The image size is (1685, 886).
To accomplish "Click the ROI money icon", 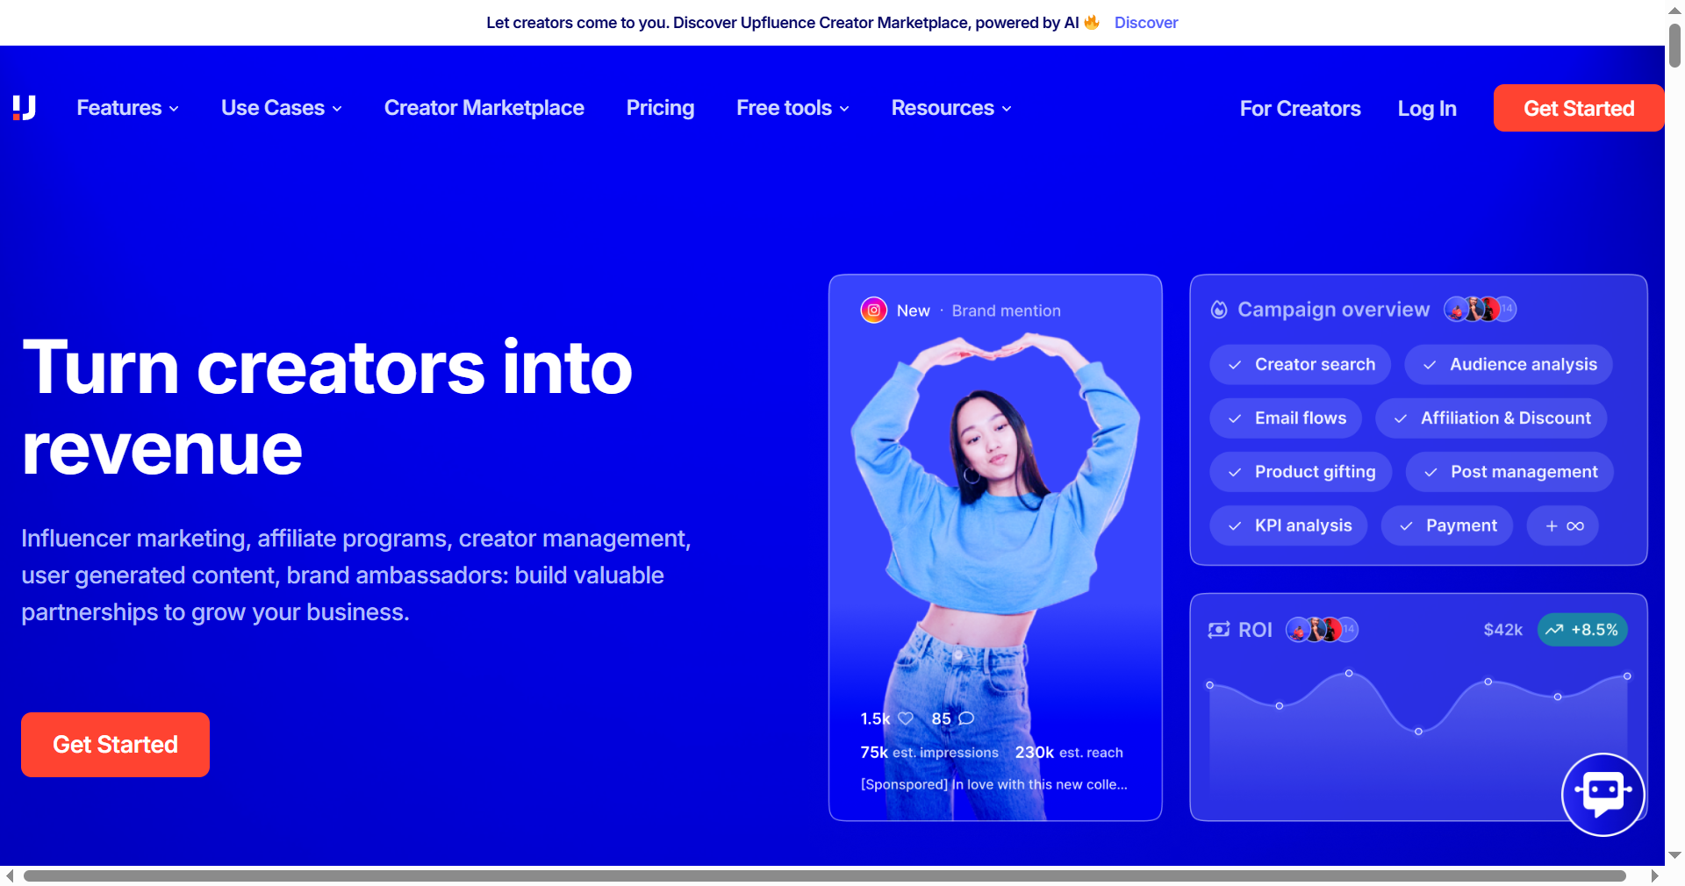I will pyautogui.click(x=1218, y=630).
